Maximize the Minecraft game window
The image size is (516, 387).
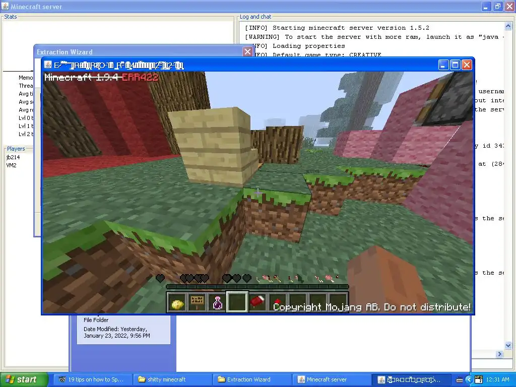pyautogui.click(x=455, y=65)
